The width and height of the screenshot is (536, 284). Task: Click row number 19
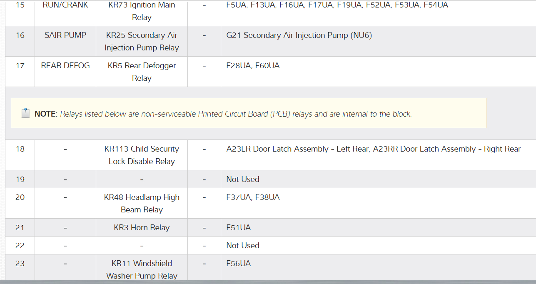20,179
